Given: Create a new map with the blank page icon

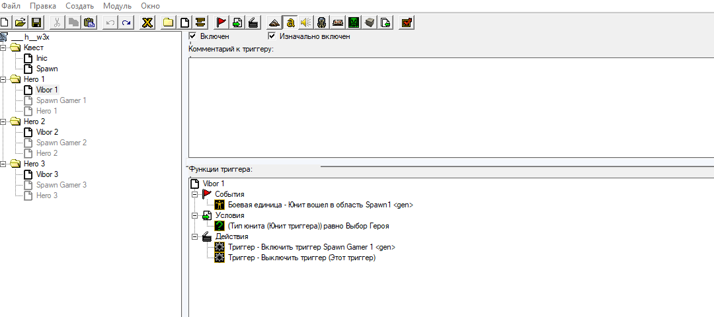Looking at the screenshot, I should (5, 22).
